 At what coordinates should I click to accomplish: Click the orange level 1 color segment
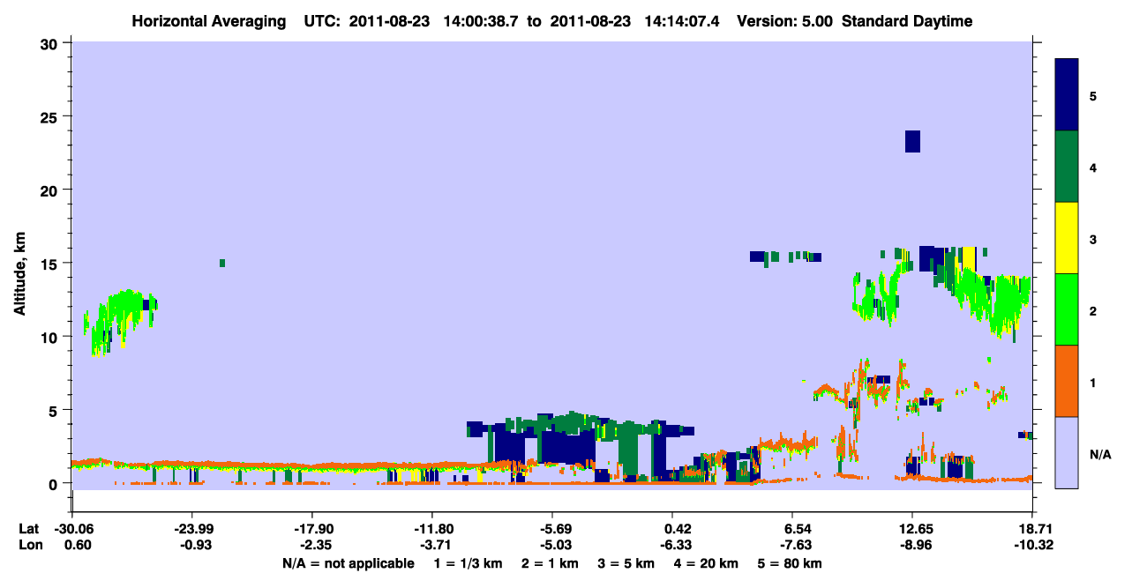coord(1067,381)
